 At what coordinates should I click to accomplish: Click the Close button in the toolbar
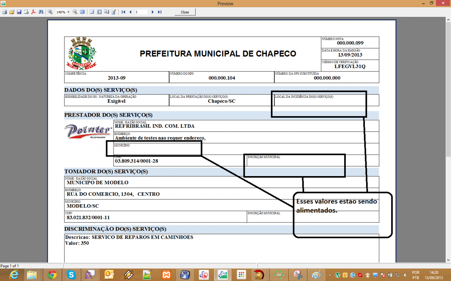185,12
